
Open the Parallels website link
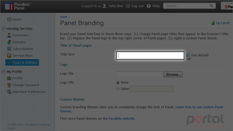coord(121,118)
